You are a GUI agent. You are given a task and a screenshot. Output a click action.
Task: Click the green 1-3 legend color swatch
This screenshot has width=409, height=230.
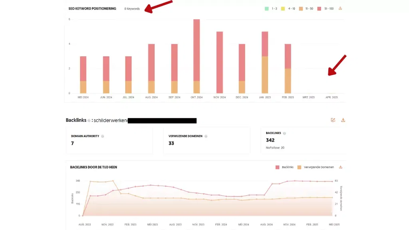[266, 8]
